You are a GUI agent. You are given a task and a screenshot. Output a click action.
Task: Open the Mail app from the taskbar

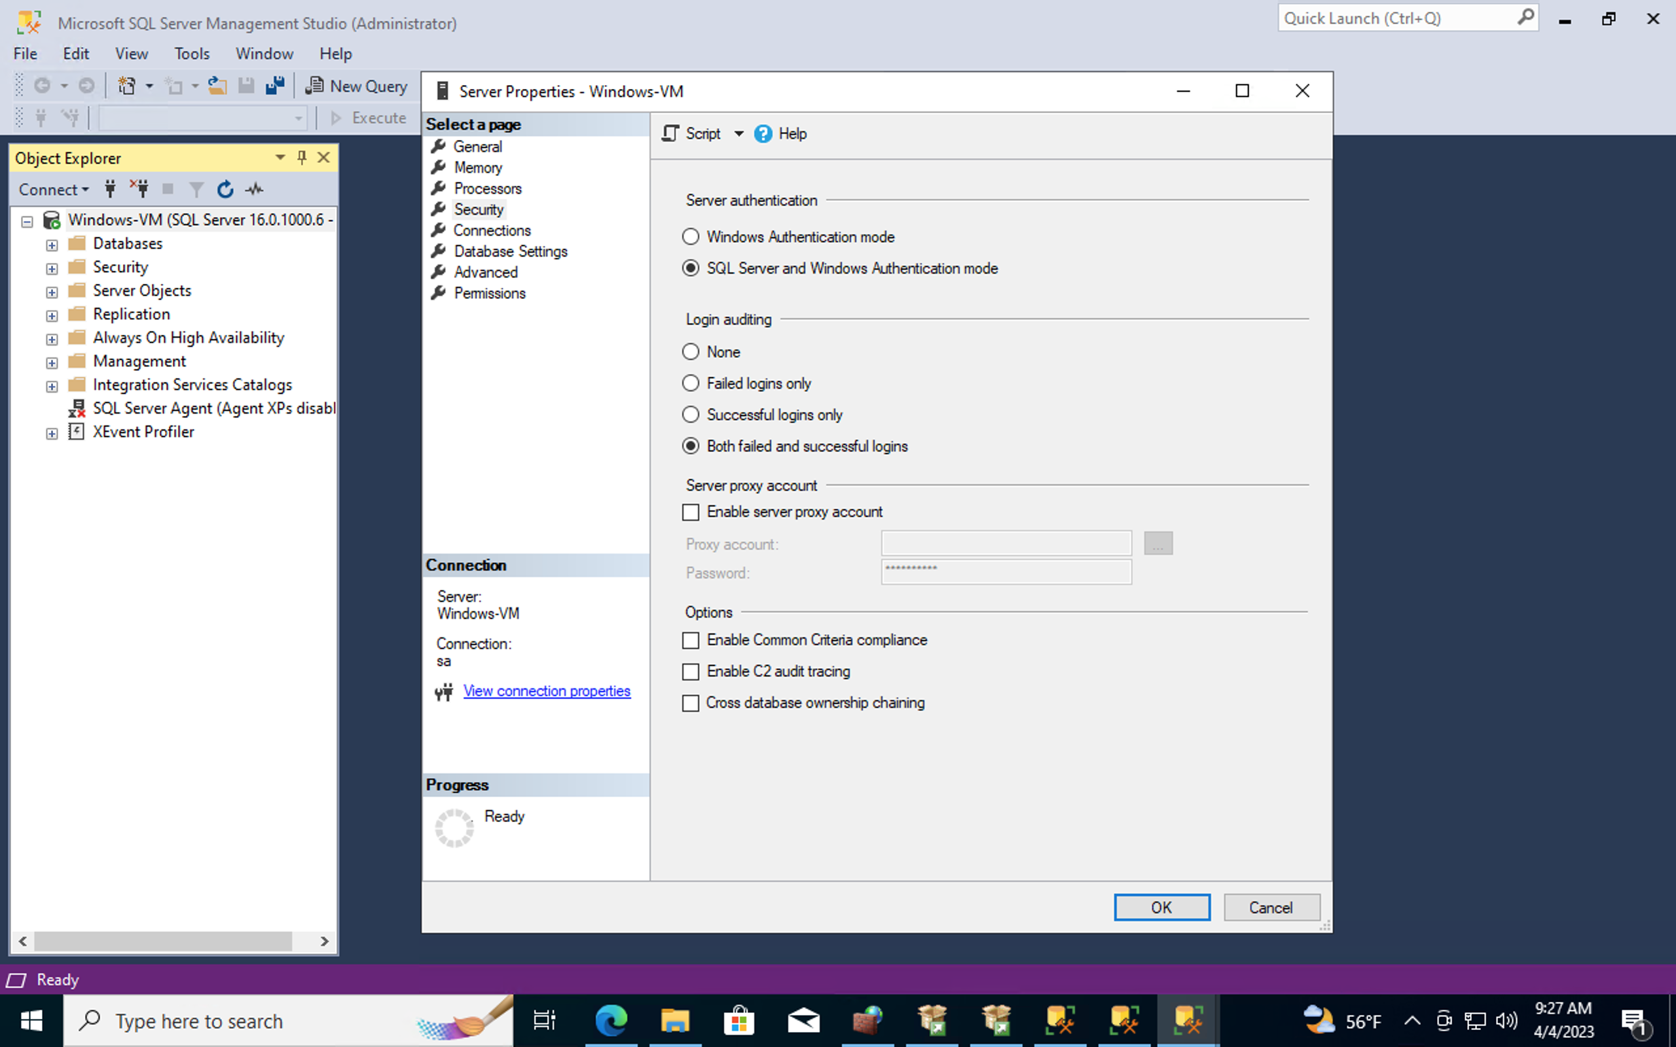tap(803, 1021)
